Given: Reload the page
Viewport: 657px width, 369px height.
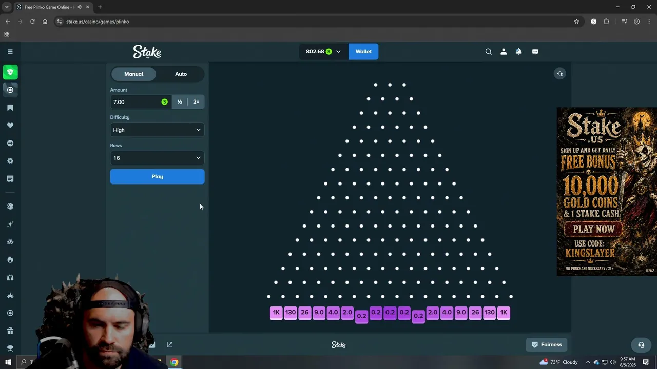Looking at the screenshot, I should pyautogui.click(x=32, y=22).
